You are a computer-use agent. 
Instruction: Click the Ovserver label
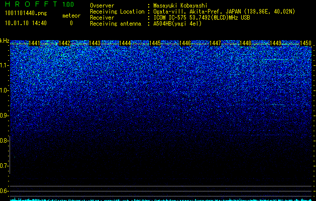(102, 6)
